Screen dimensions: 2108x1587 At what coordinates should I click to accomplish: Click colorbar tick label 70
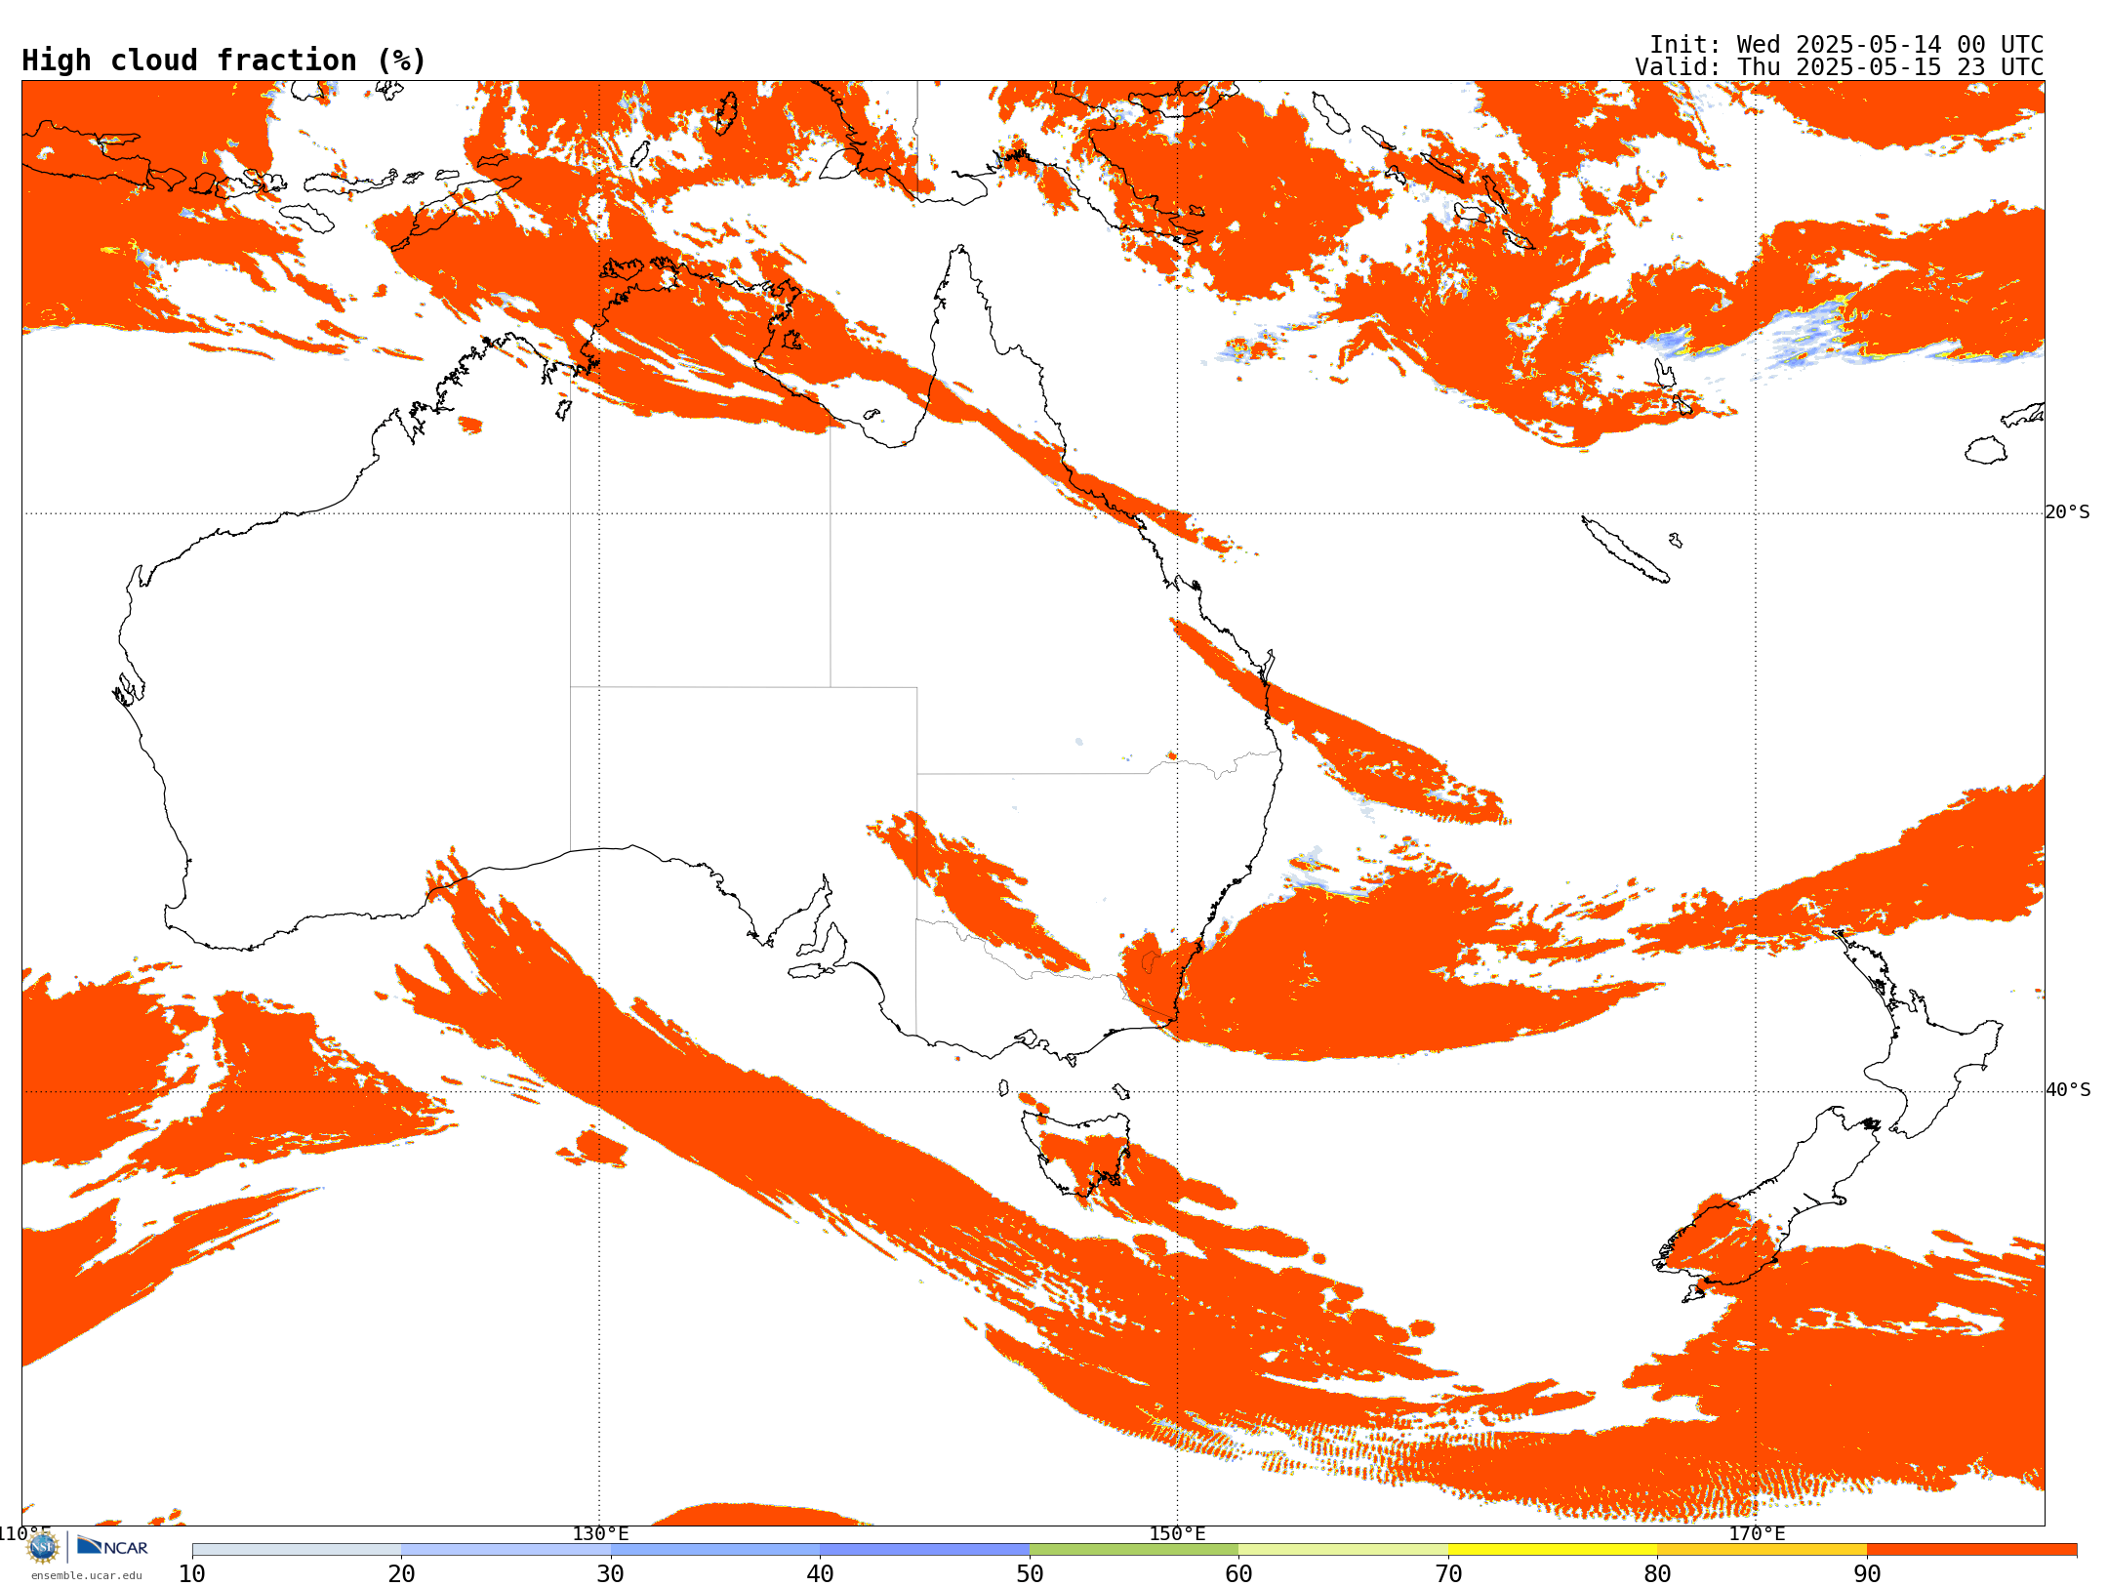(x=1448, y=1574)
